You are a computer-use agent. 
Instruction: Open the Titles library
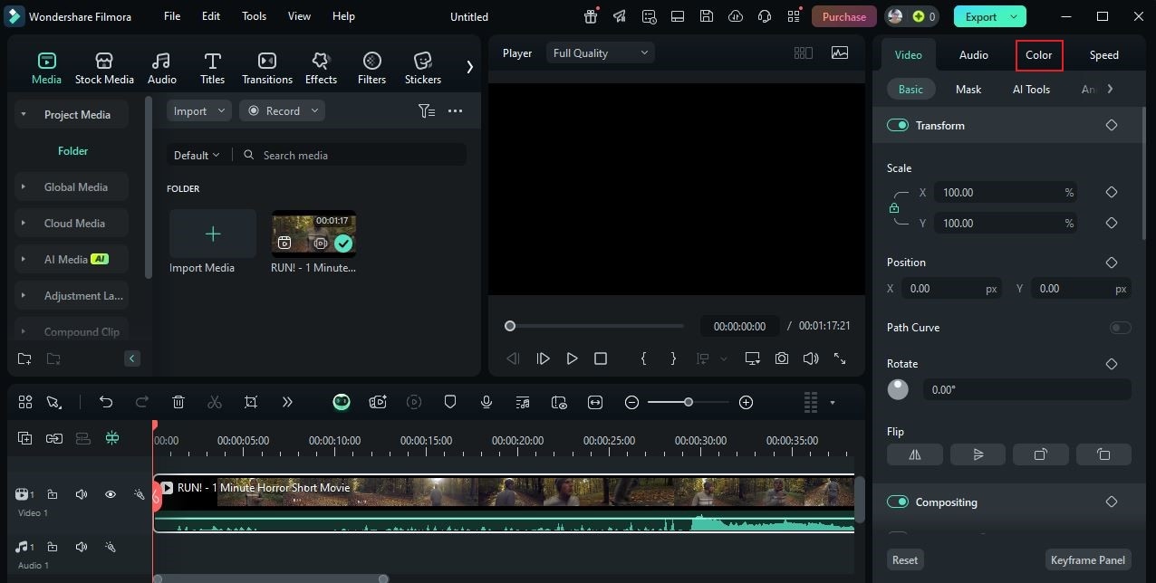click(x=213, y=68)
